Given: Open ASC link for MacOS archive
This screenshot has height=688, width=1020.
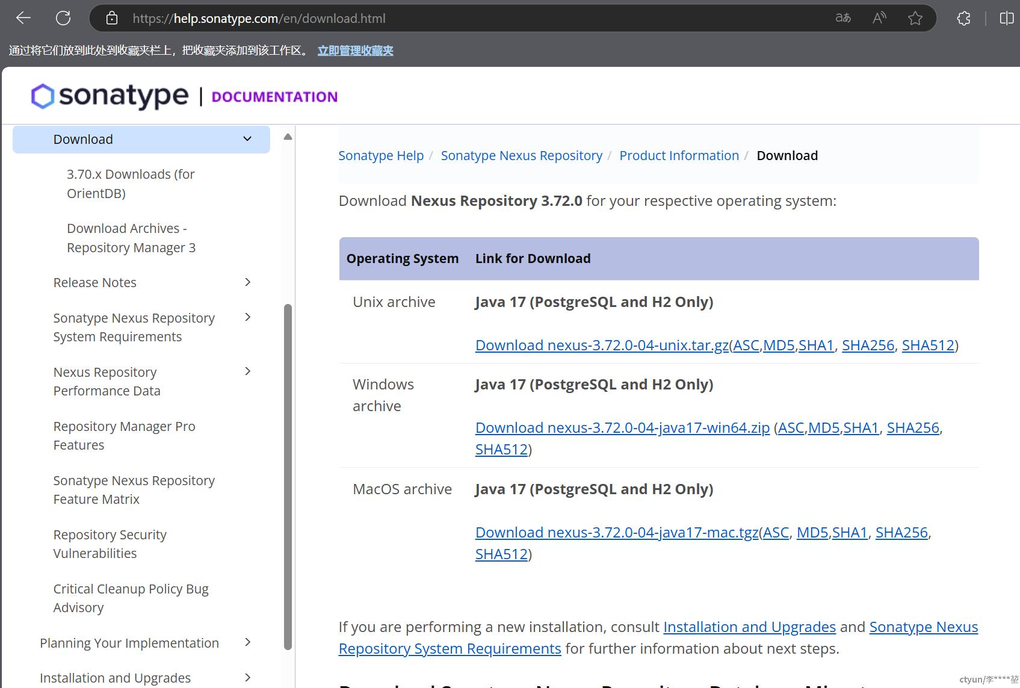Looking at the screenshot, I should 776,532.
